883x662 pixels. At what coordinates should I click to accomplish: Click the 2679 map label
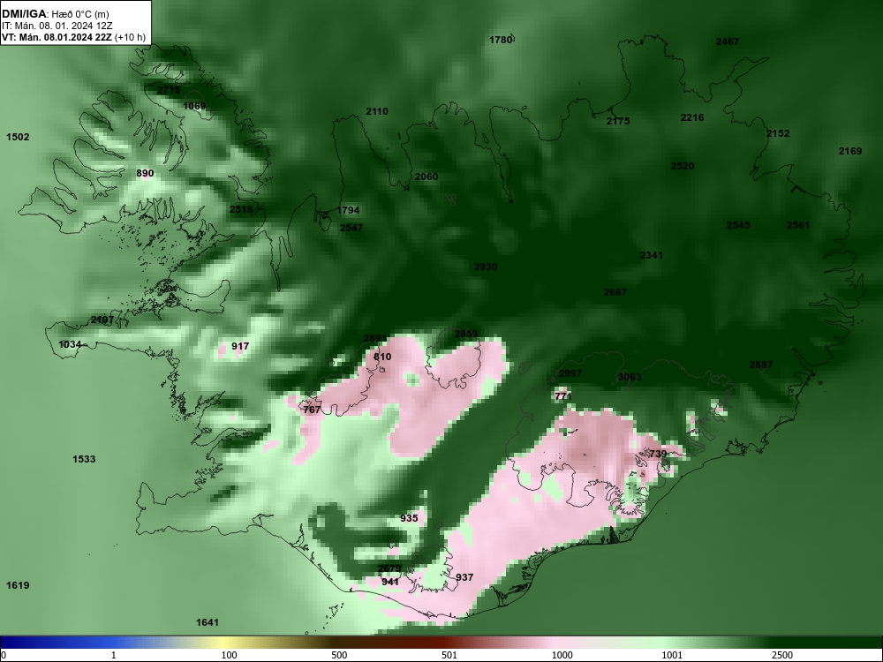(x=389, y=568)
